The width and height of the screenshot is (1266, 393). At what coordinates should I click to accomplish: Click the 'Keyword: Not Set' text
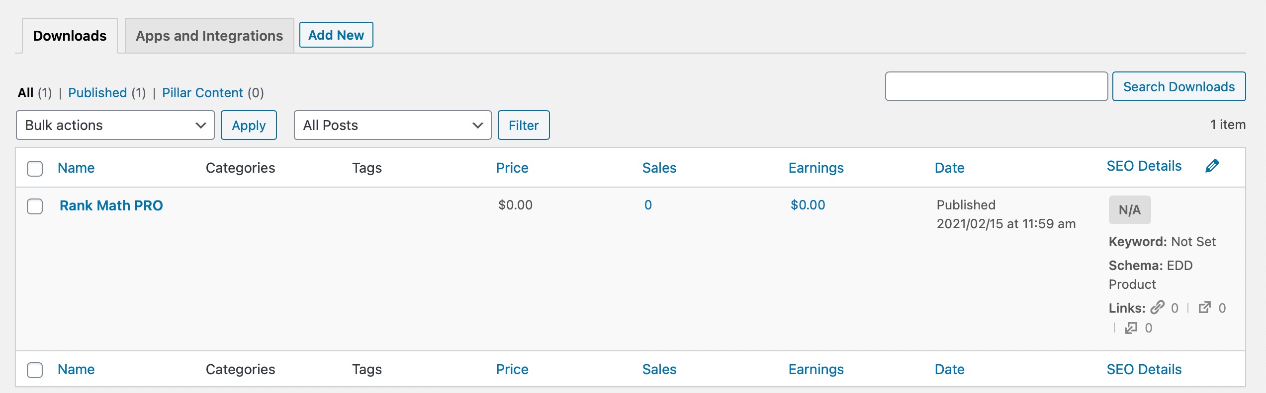point(1162,242)
